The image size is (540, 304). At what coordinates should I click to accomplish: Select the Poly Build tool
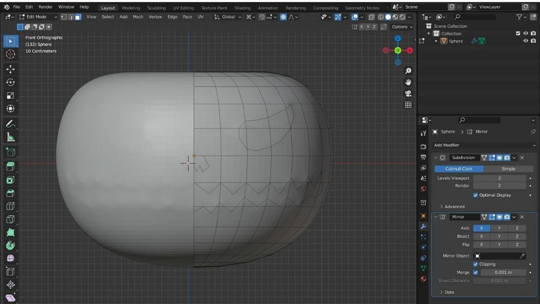tap(10, 232)
